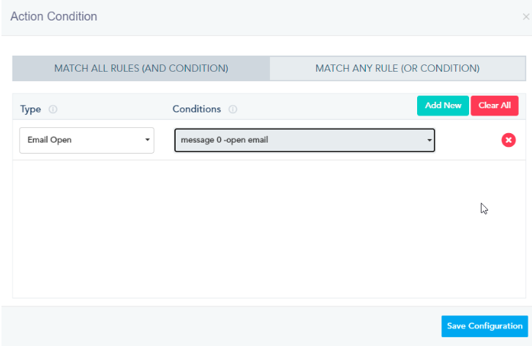Click the info icon beside Type

click(53, 110)
